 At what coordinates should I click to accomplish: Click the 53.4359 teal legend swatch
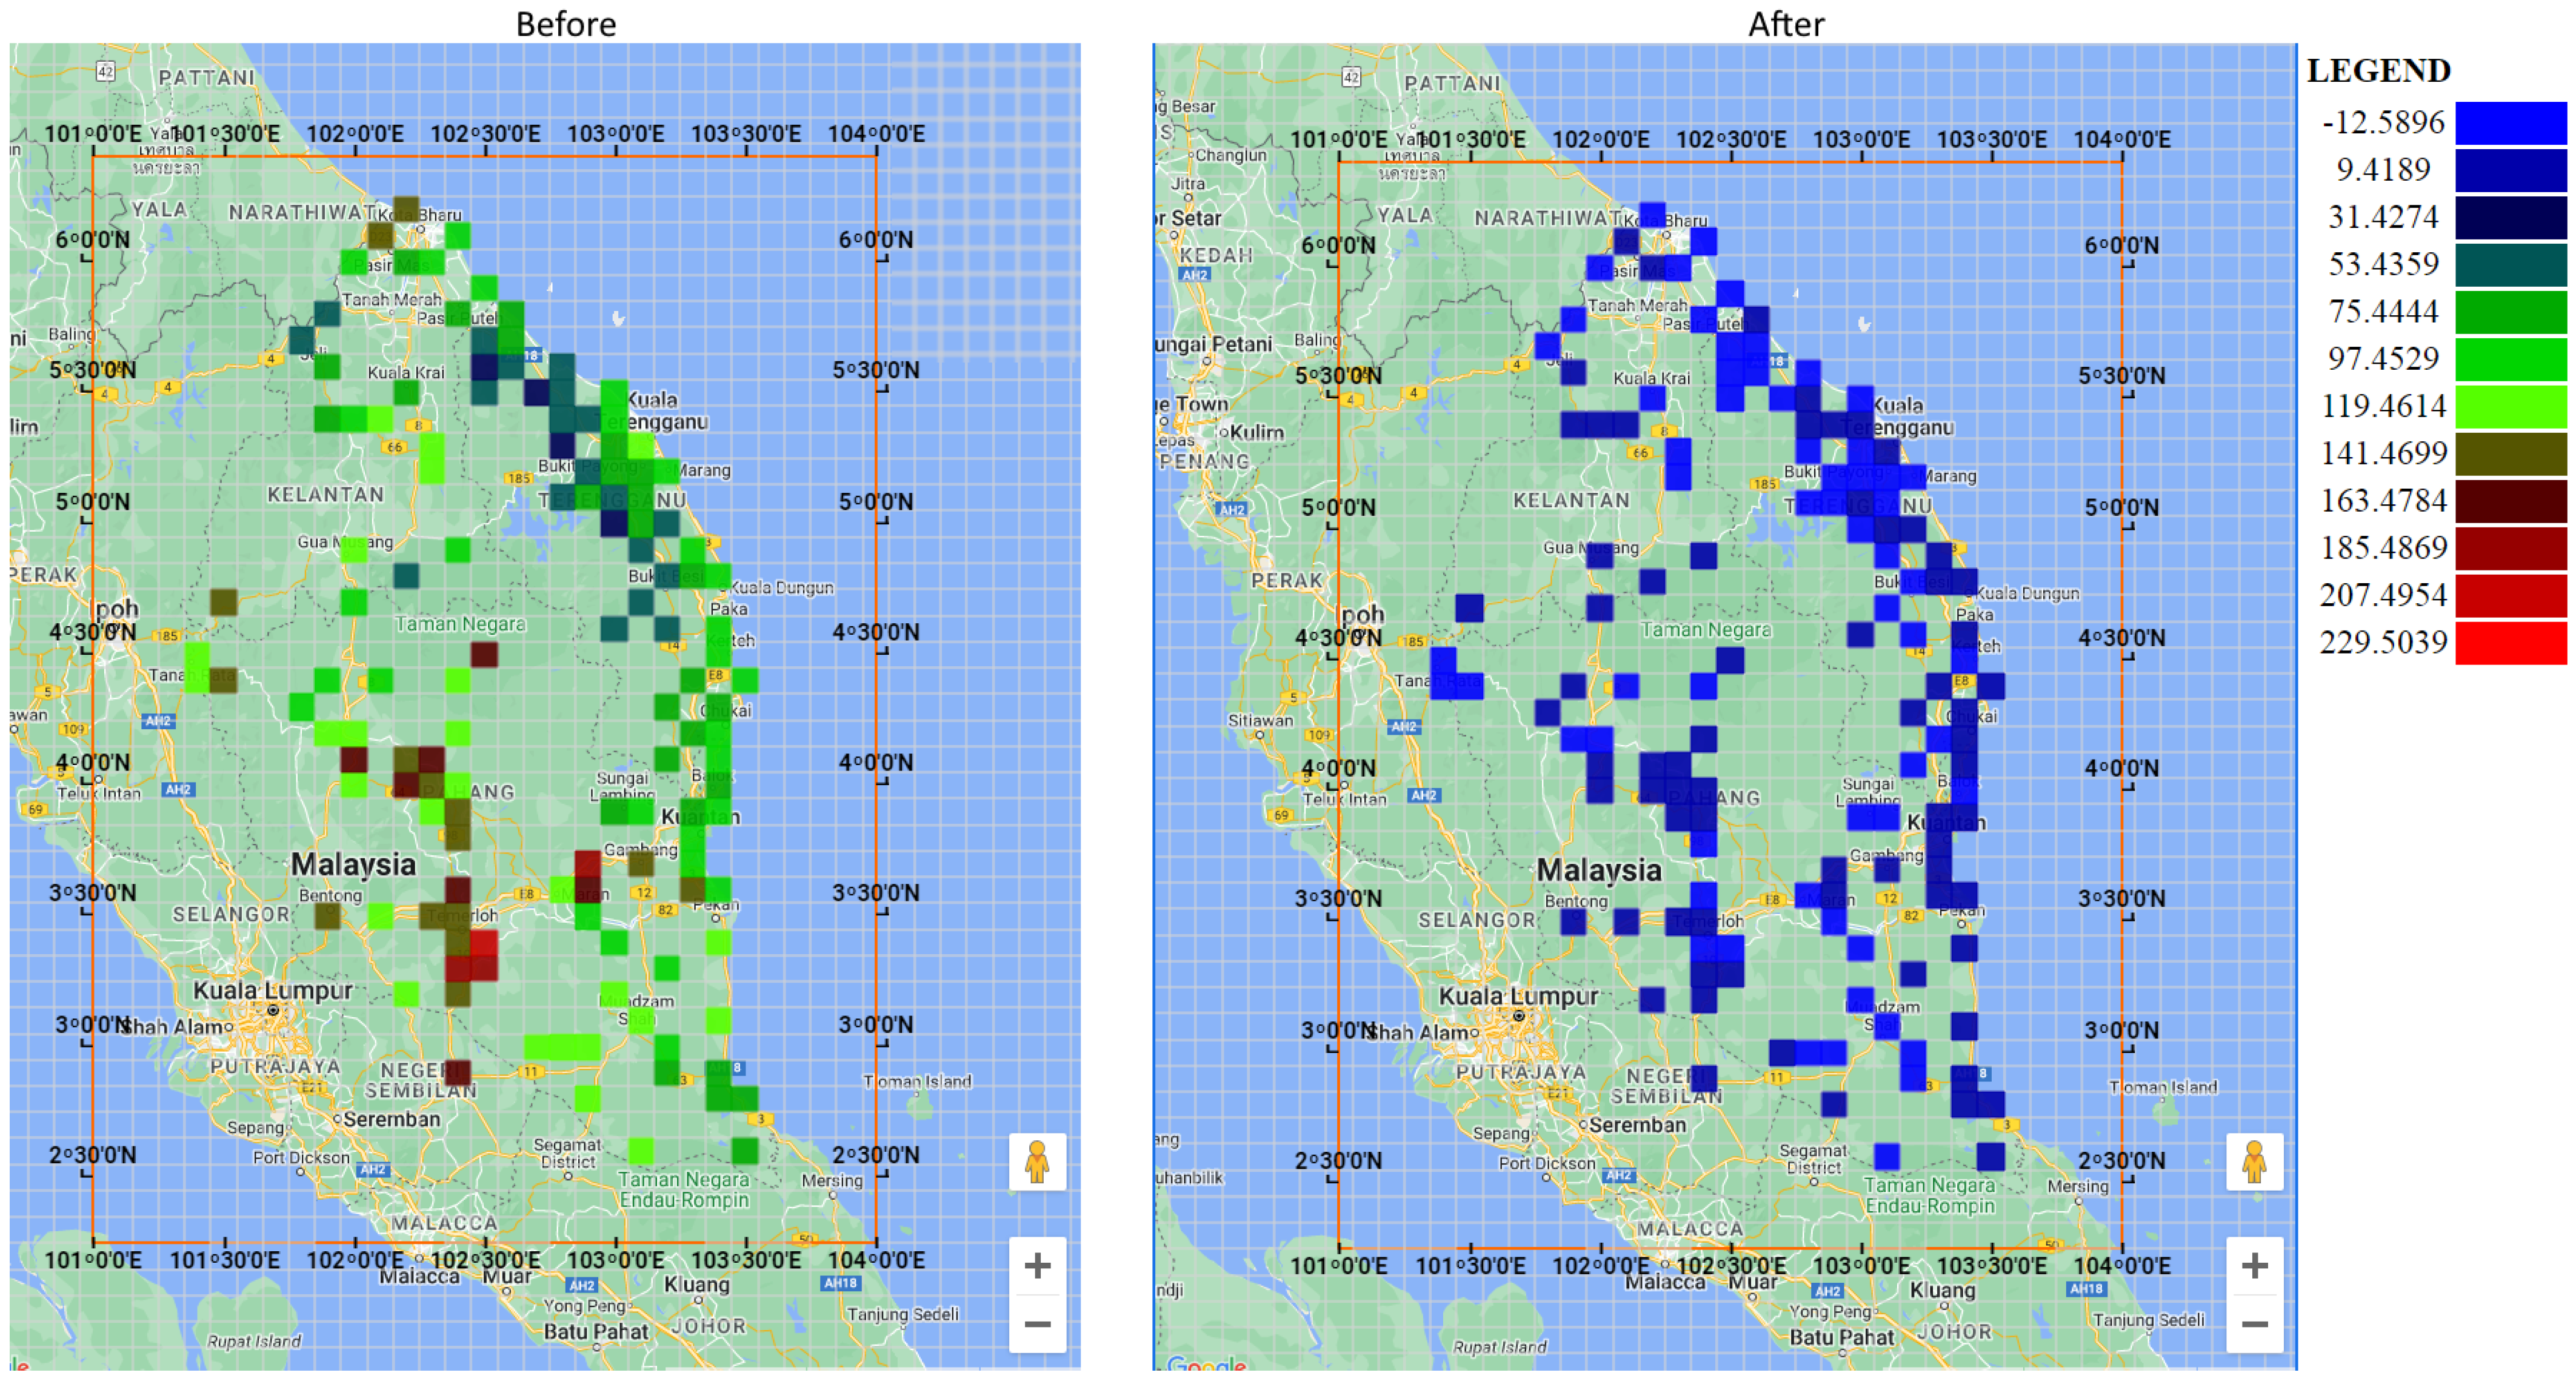click(x=2510, y=265)
